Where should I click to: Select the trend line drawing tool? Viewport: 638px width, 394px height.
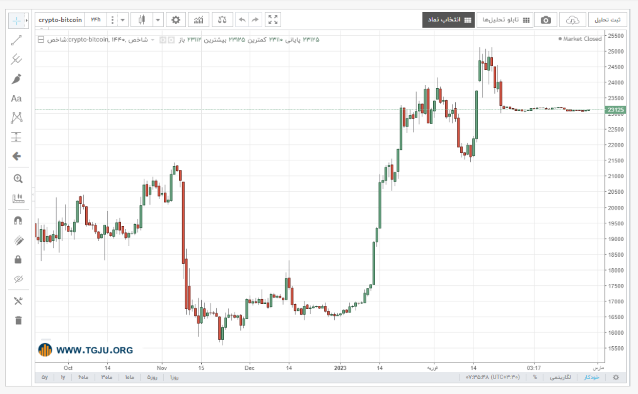pyautogui.click(x=17, y=40)
